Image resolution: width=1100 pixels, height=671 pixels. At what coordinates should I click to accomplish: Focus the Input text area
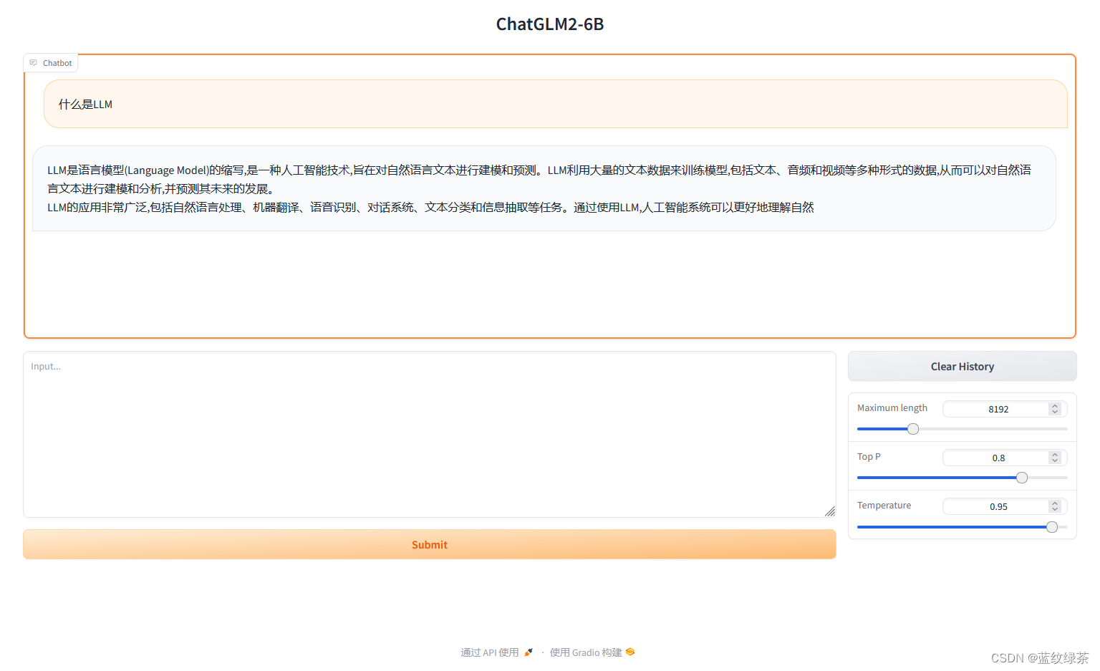point(430,435)
